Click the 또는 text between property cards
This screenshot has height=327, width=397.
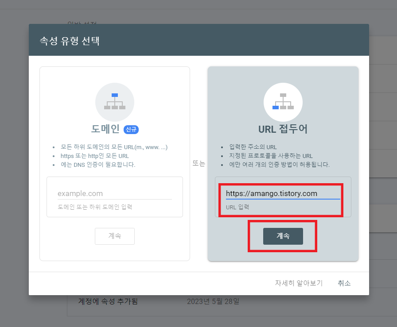click(199, 163)
